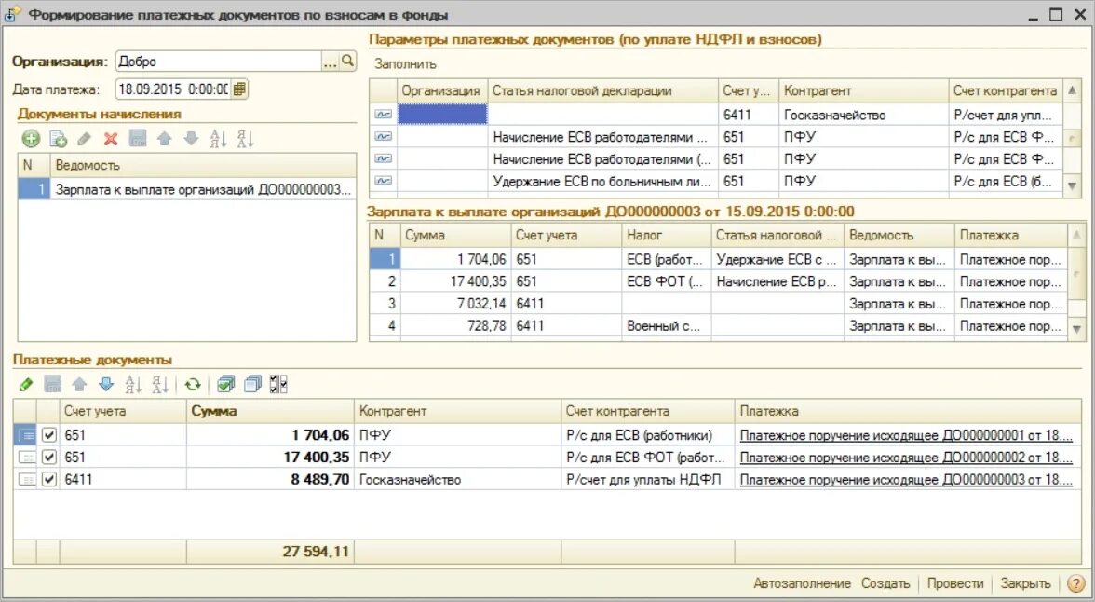
Task: Click the green pencil edit icon in Платежные документы
Action: pos(26,384)
